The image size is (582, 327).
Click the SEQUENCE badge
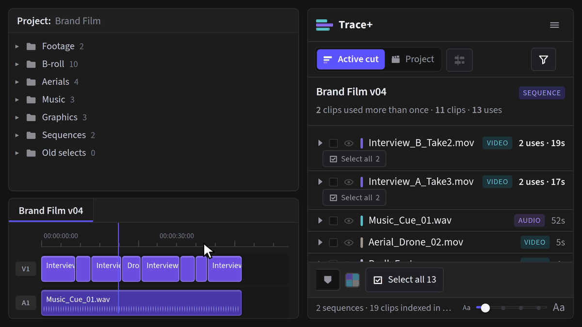pyautogui.click(x=542, y=93)
